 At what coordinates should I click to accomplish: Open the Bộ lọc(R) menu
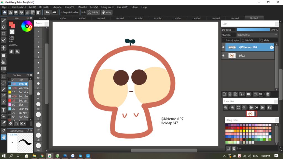(44, 7)
